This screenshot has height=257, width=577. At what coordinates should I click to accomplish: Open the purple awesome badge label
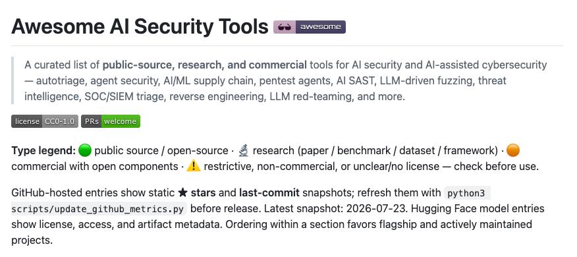[x=321, y=27]
